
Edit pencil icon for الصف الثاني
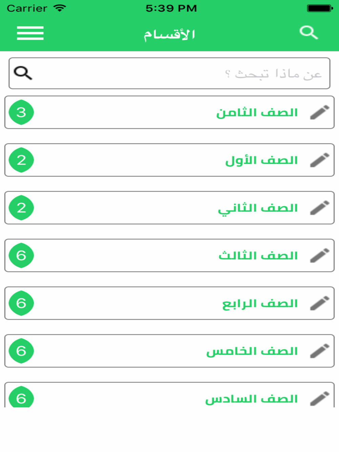point(320,208)
